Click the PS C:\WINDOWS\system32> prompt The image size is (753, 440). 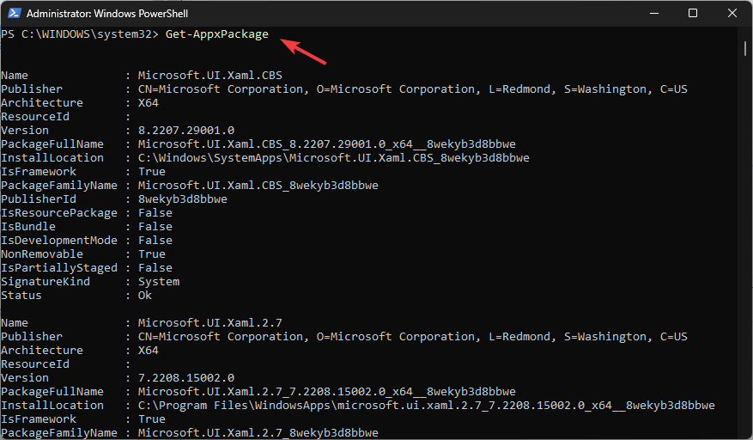click(x=79, y=34)
